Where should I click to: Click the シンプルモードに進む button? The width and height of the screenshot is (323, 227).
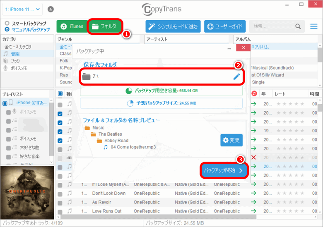(173, 26)
